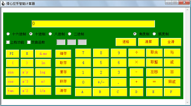Click the digit 4 key
Screen dimensions: 191x106
(83, 63)
